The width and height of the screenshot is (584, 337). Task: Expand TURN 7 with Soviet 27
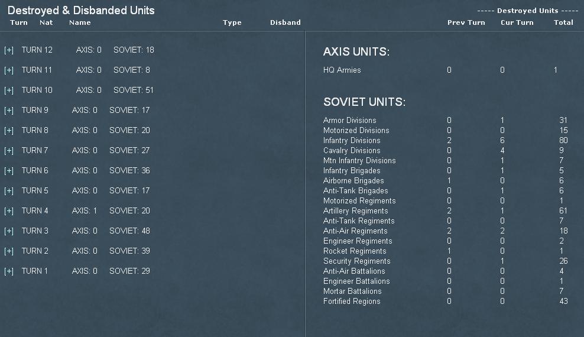pyautogui.click(x=9, y=151)
